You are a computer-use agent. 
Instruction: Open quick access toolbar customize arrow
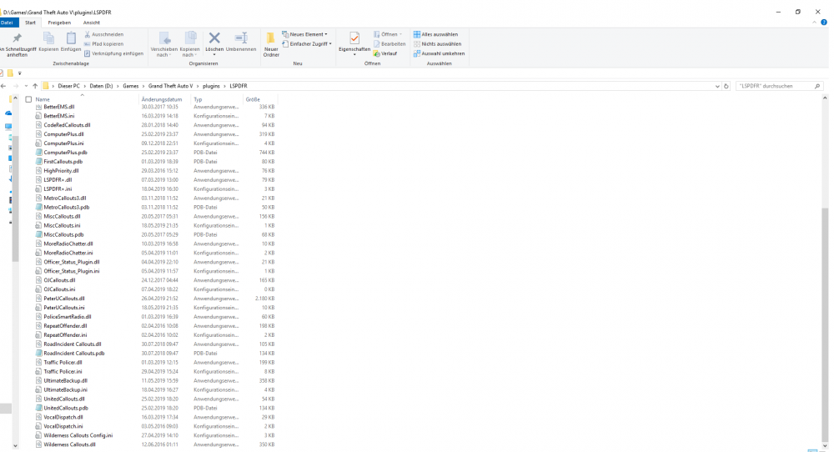[x=20, y=73]
